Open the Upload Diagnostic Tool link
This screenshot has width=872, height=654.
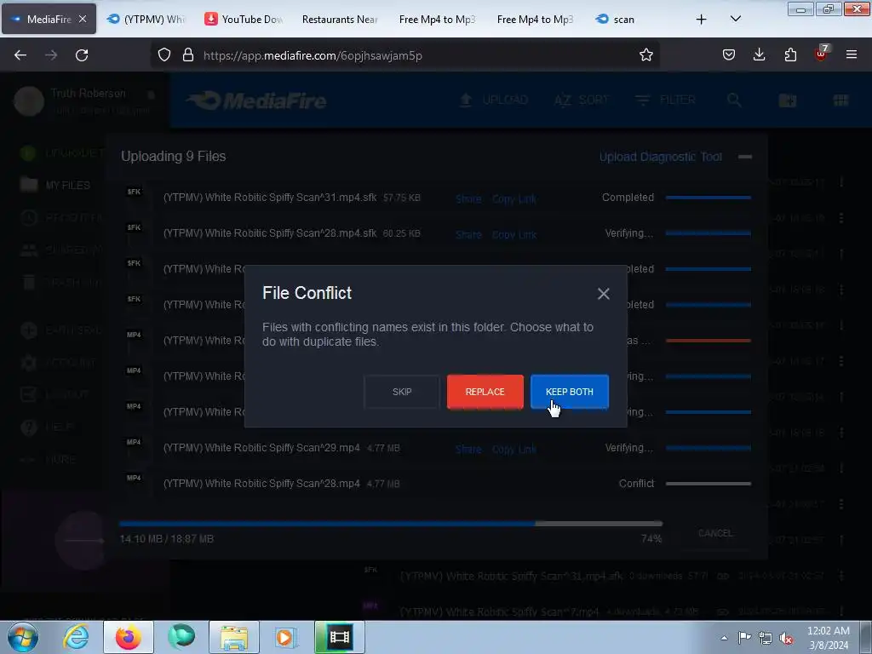coord(661,157)
